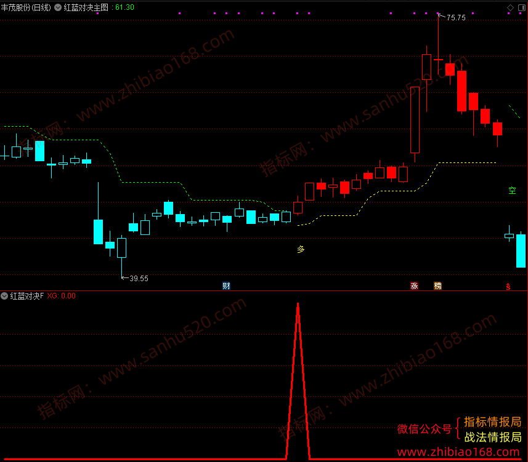
Task: Click the diamond icon in the chart header
Action: (x=511, y=8)
